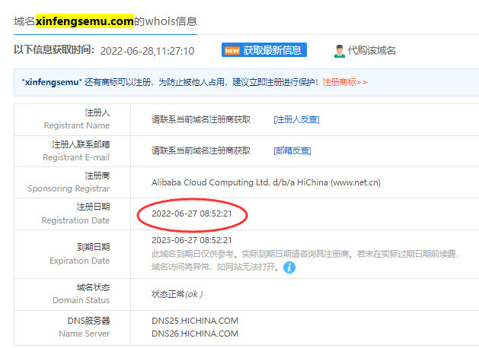Click the Alibaba Cloud Computing registrar text
This screenshot has height=348, width=479.
(x=266, y=182)
